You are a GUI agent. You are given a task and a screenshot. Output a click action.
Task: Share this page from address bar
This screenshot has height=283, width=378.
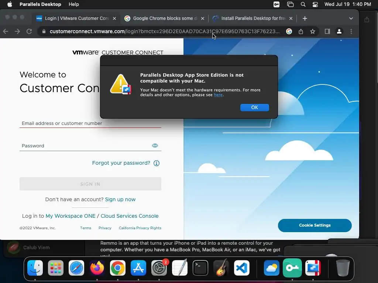(301, 31)
